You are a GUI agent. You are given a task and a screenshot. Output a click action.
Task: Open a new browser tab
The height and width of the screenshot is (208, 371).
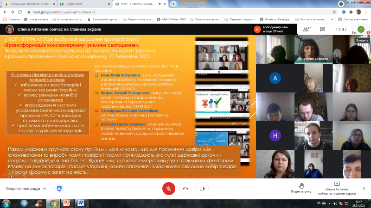(173, 4)
